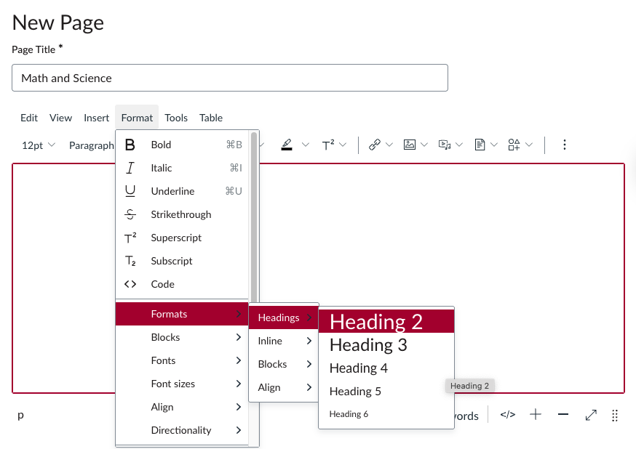Apply Underline from the Format menu
The height and width of the screenshot is (449, 636).
(x=172, y=191)
